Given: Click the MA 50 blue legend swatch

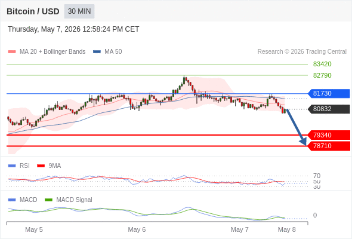Looking at the screenshot, I should tap(97, 52).
